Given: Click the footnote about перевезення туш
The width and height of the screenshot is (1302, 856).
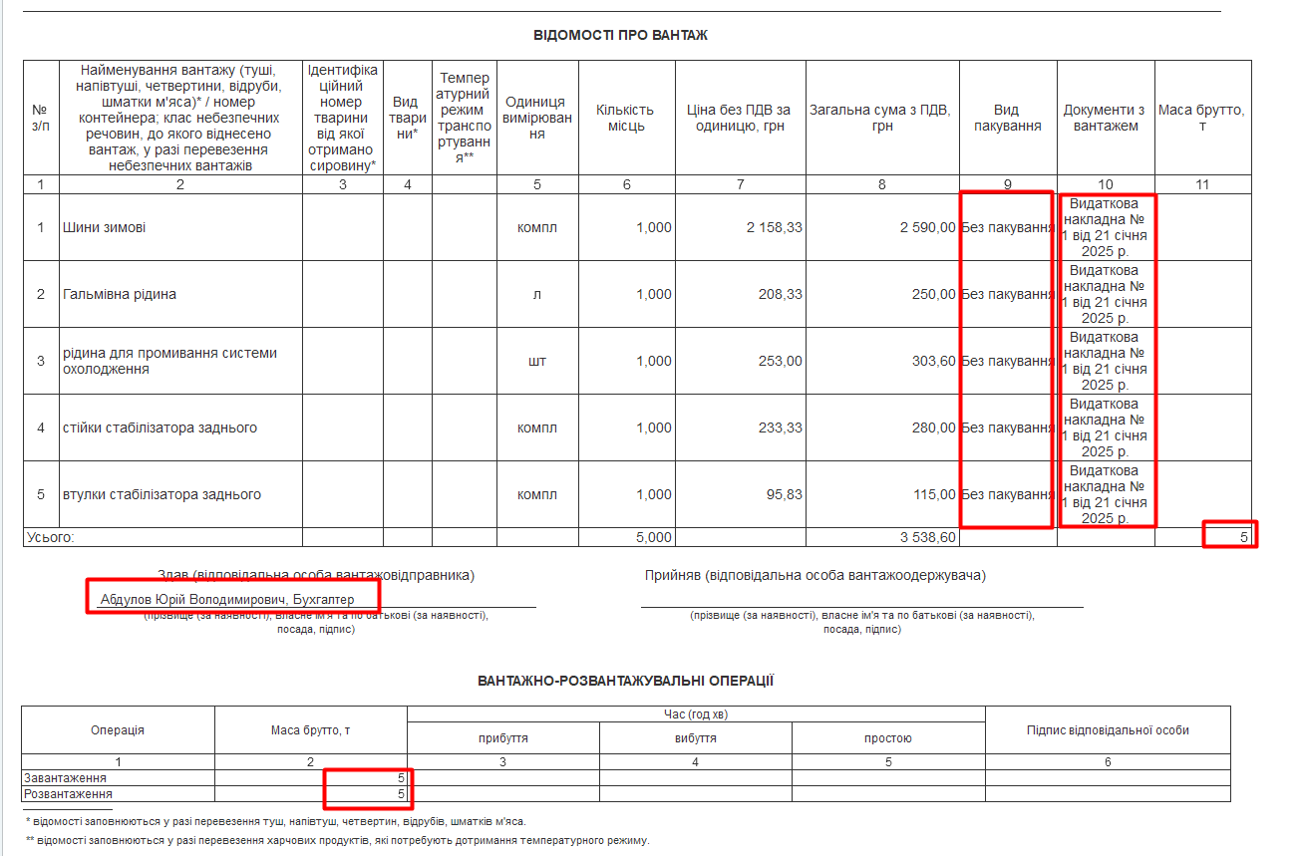Looking at the screenshot, I should click(276, 821).
